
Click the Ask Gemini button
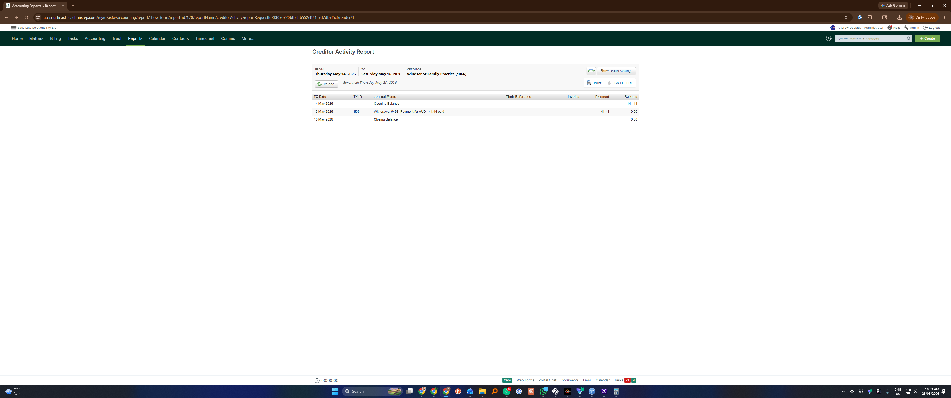pyautogui.click(x=893, y=6)
